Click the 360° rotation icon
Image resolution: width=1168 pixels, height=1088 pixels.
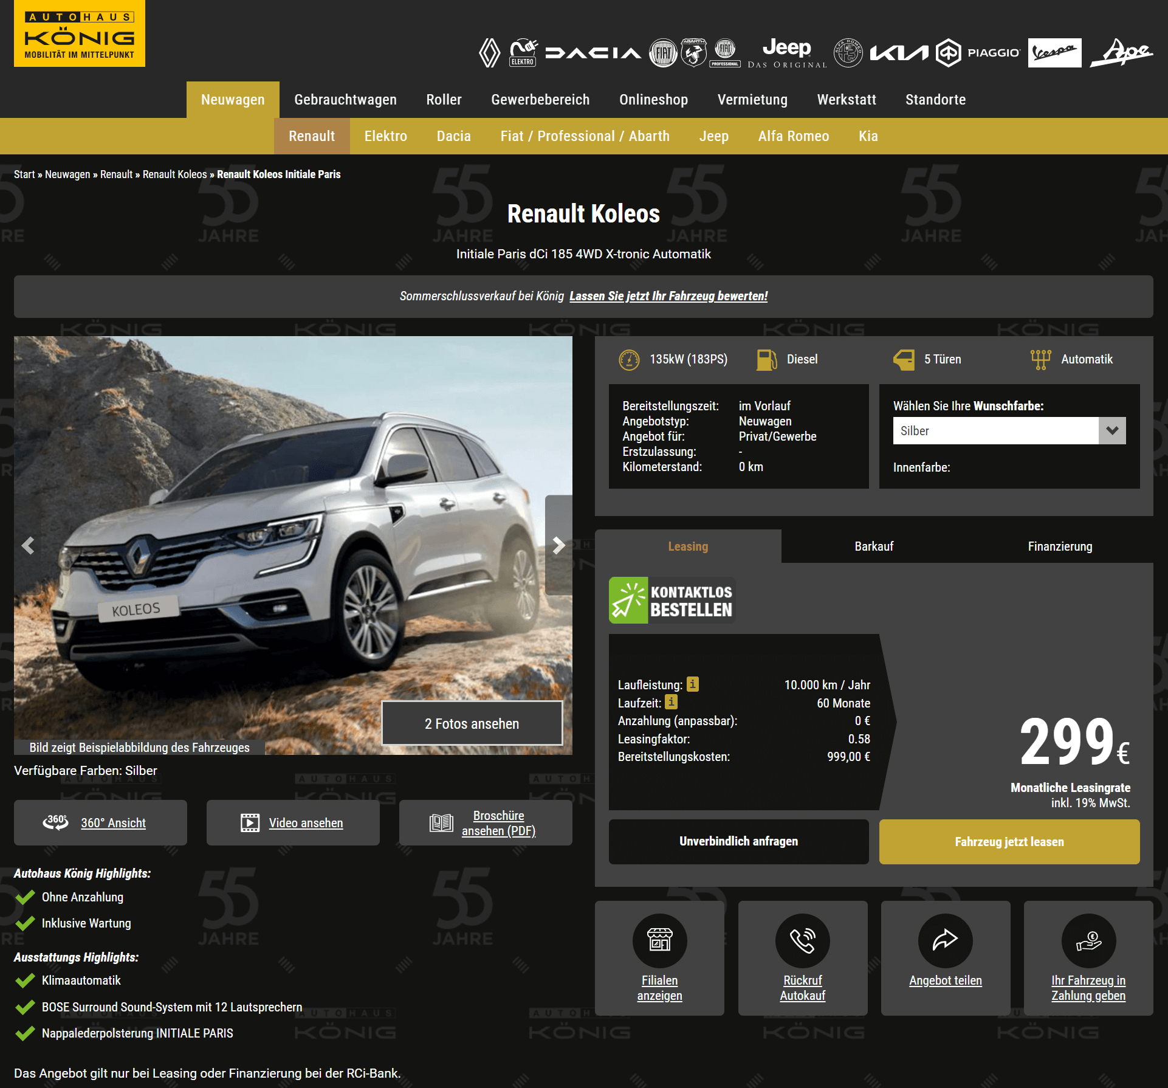pyautogui.click(x=56, y=822)
